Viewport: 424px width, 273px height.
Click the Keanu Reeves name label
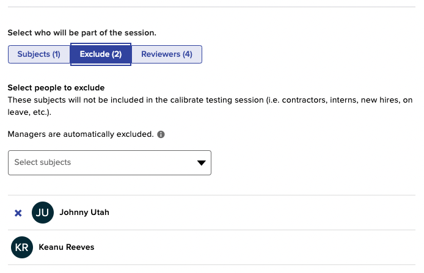point(67,247)
